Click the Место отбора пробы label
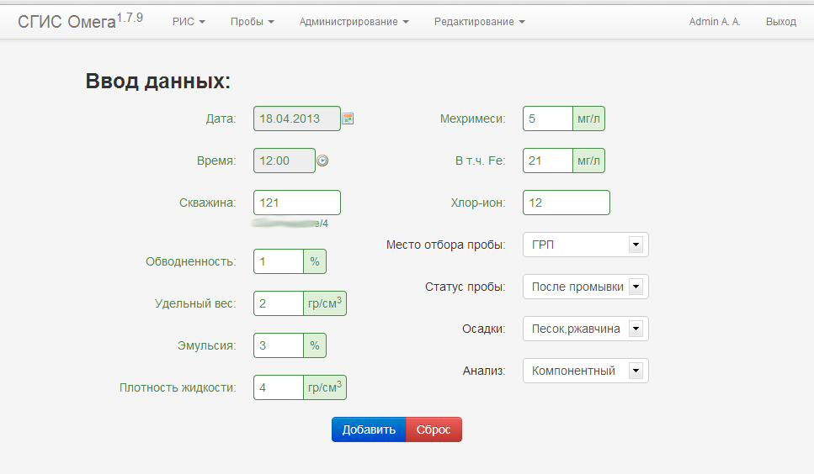This screenshot has width=814, height=474. (x=446, y=245)
